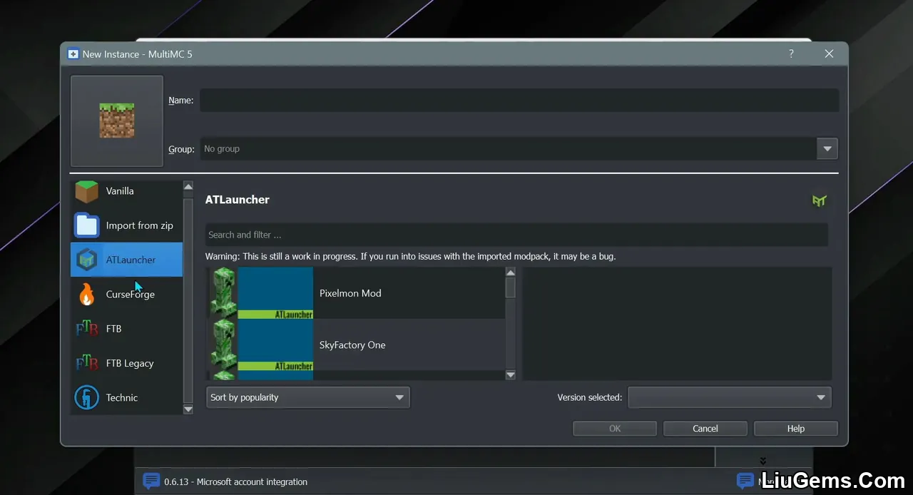Open the Version selected dropdown

click(730, 397)
